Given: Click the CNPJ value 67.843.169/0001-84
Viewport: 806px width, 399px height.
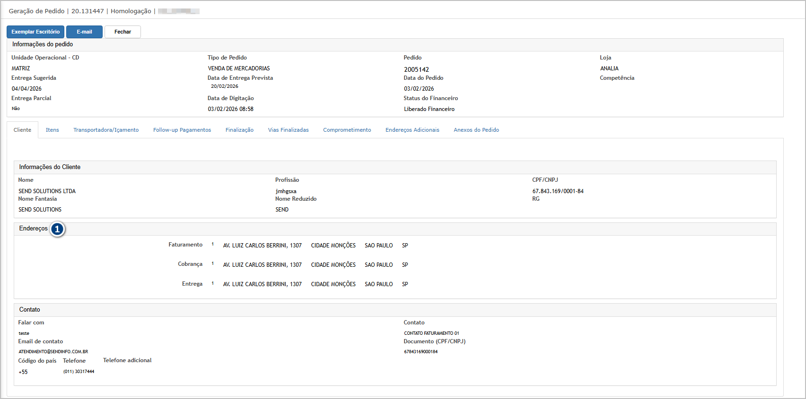Looking at the screenshot, I should pyautogui.click(x=558, y=191).
